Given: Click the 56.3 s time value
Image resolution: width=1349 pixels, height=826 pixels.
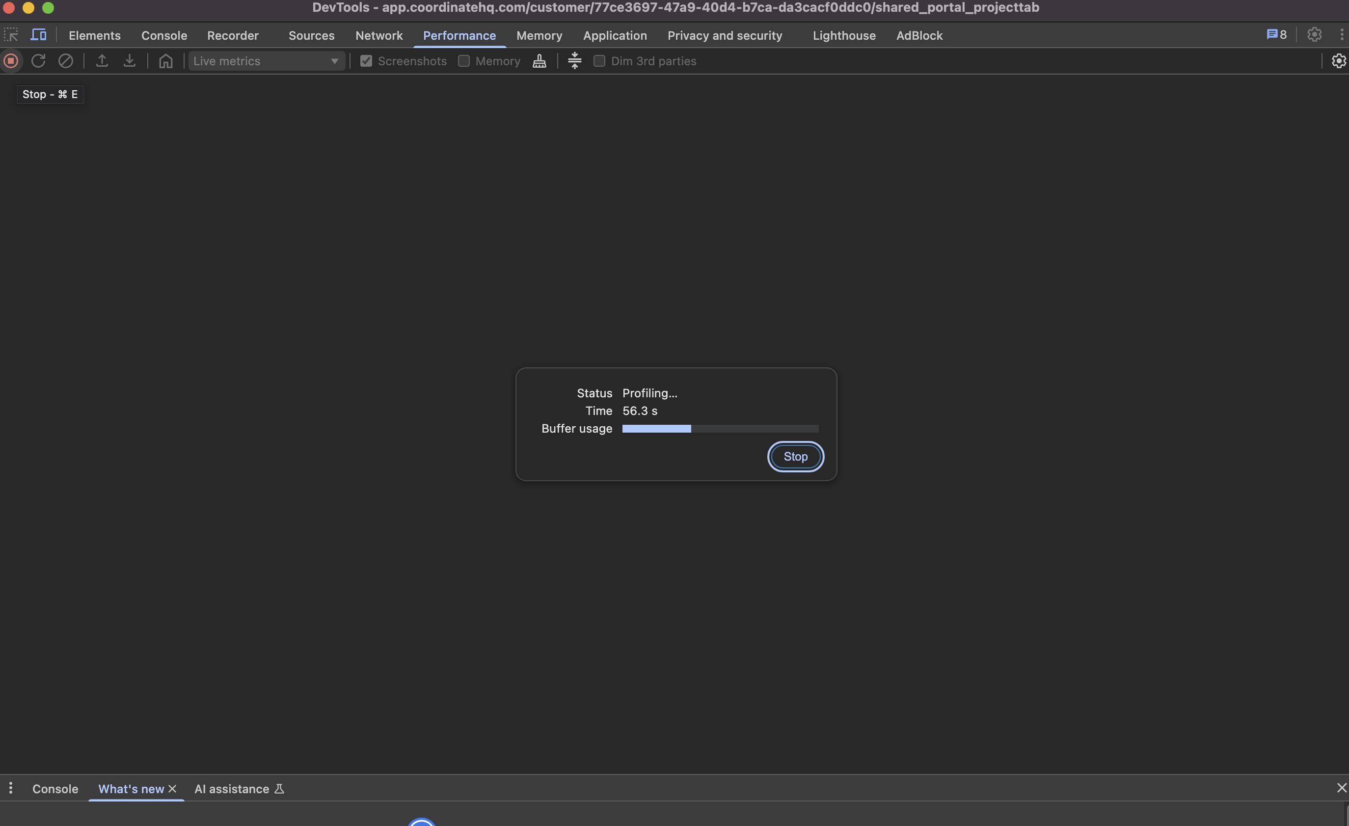Looking at the screenshot, I should click(x=640, y=411).
